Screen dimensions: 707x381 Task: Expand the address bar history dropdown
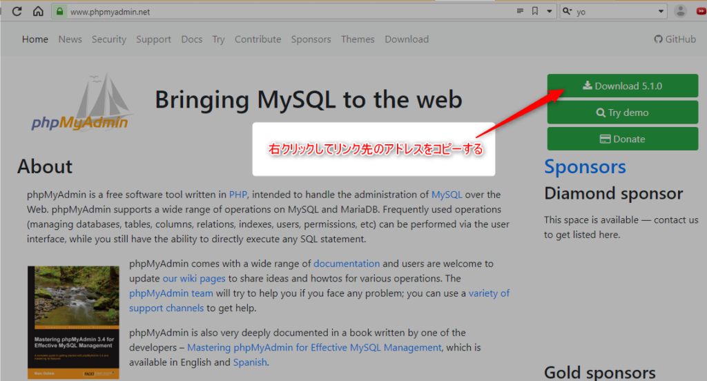pos(550,11)
